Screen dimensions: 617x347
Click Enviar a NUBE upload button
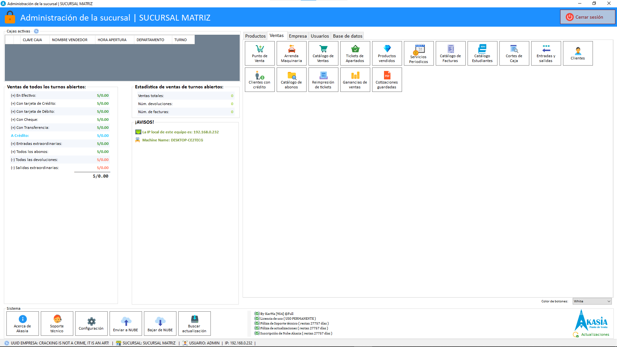[126, 324]
